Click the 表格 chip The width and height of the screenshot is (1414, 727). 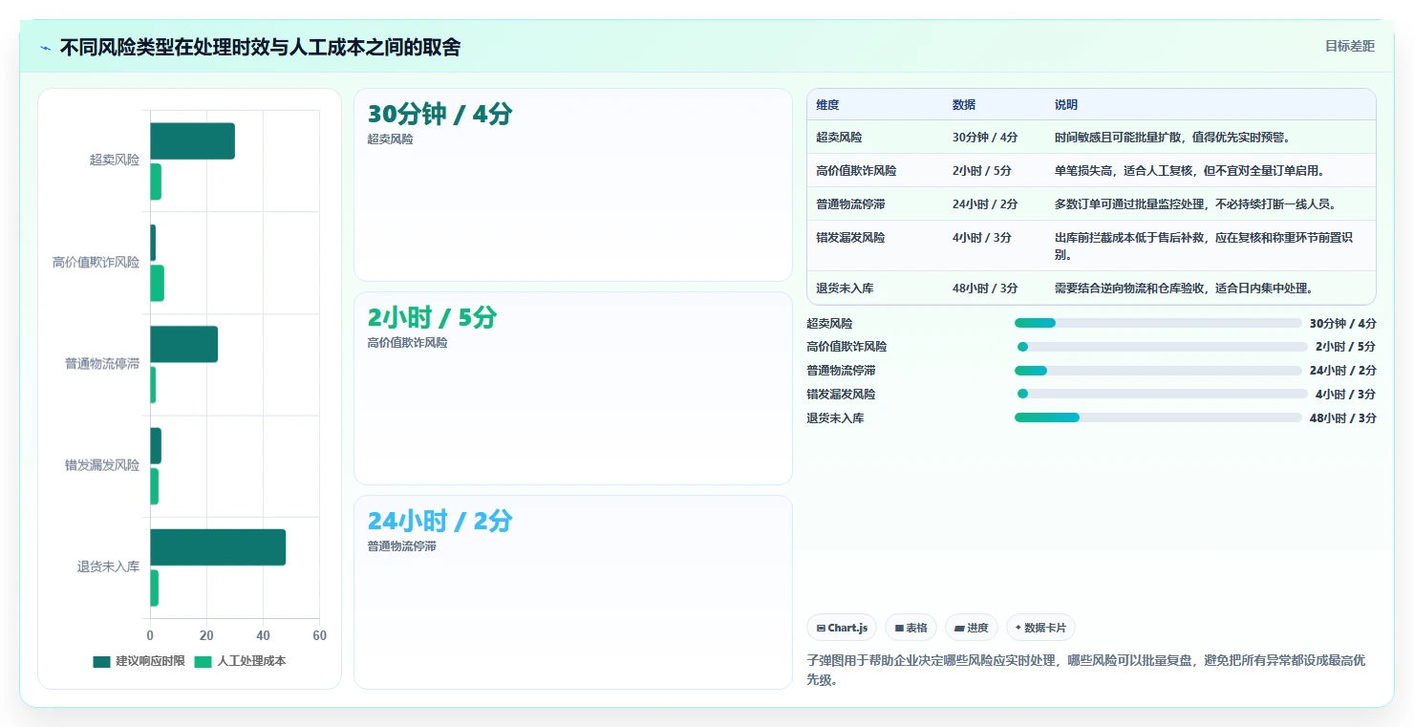[911, 628]
